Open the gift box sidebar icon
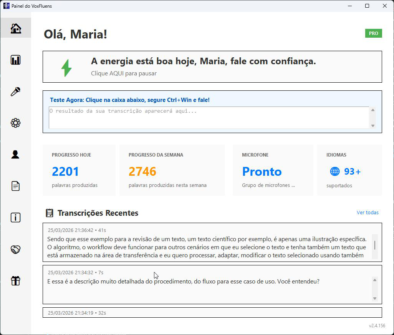Screen dimensions: 394x335 (16, 281)
